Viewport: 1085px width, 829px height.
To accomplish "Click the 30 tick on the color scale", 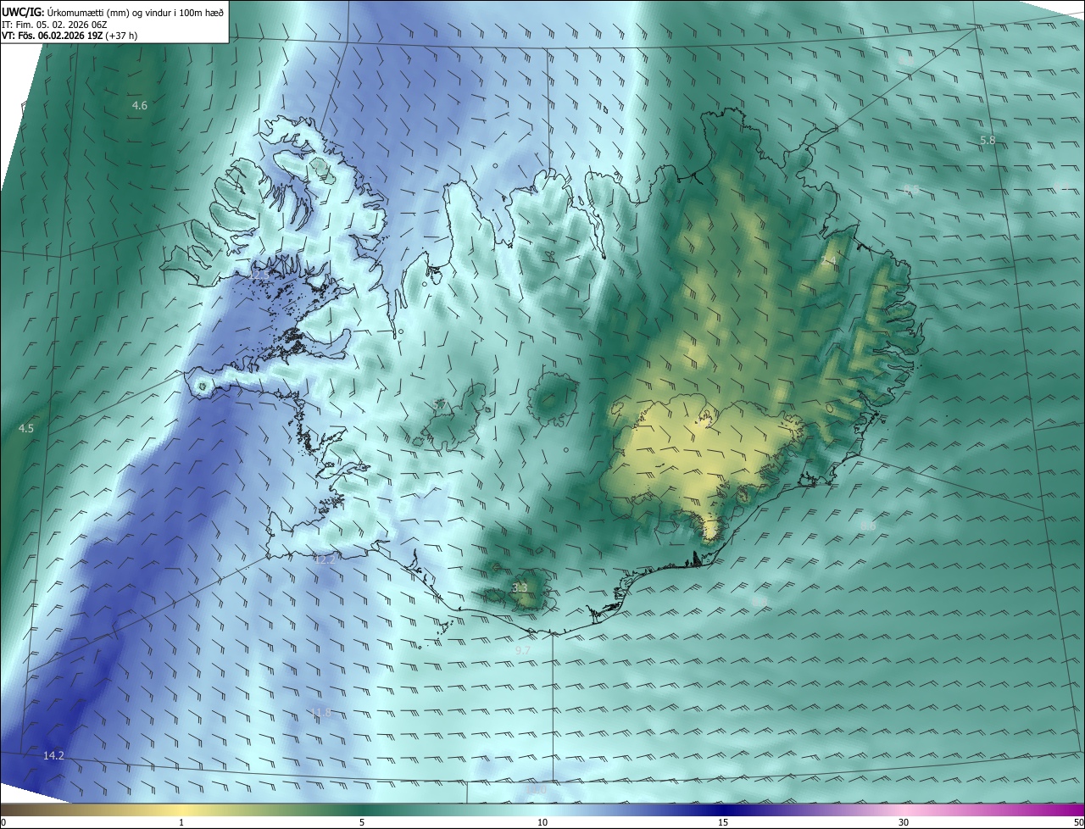I will click(904, 822).
